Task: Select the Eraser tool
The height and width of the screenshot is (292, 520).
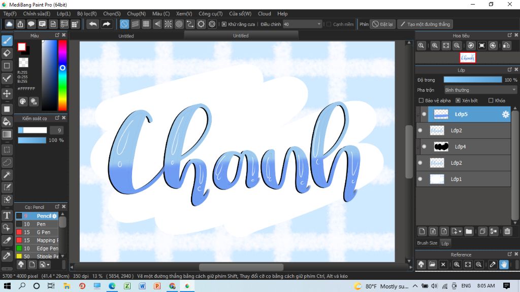Action: (7, 53)
